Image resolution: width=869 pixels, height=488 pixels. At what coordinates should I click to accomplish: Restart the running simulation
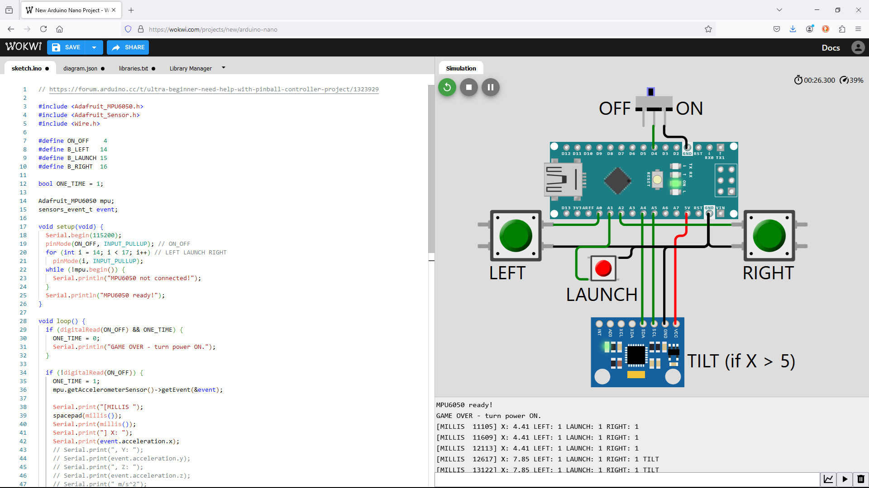click(447, 87)
